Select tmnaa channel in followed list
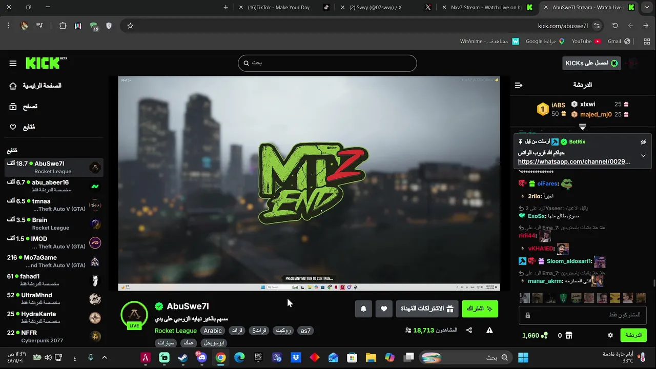 pyautogui.click(x=54, y=204)
